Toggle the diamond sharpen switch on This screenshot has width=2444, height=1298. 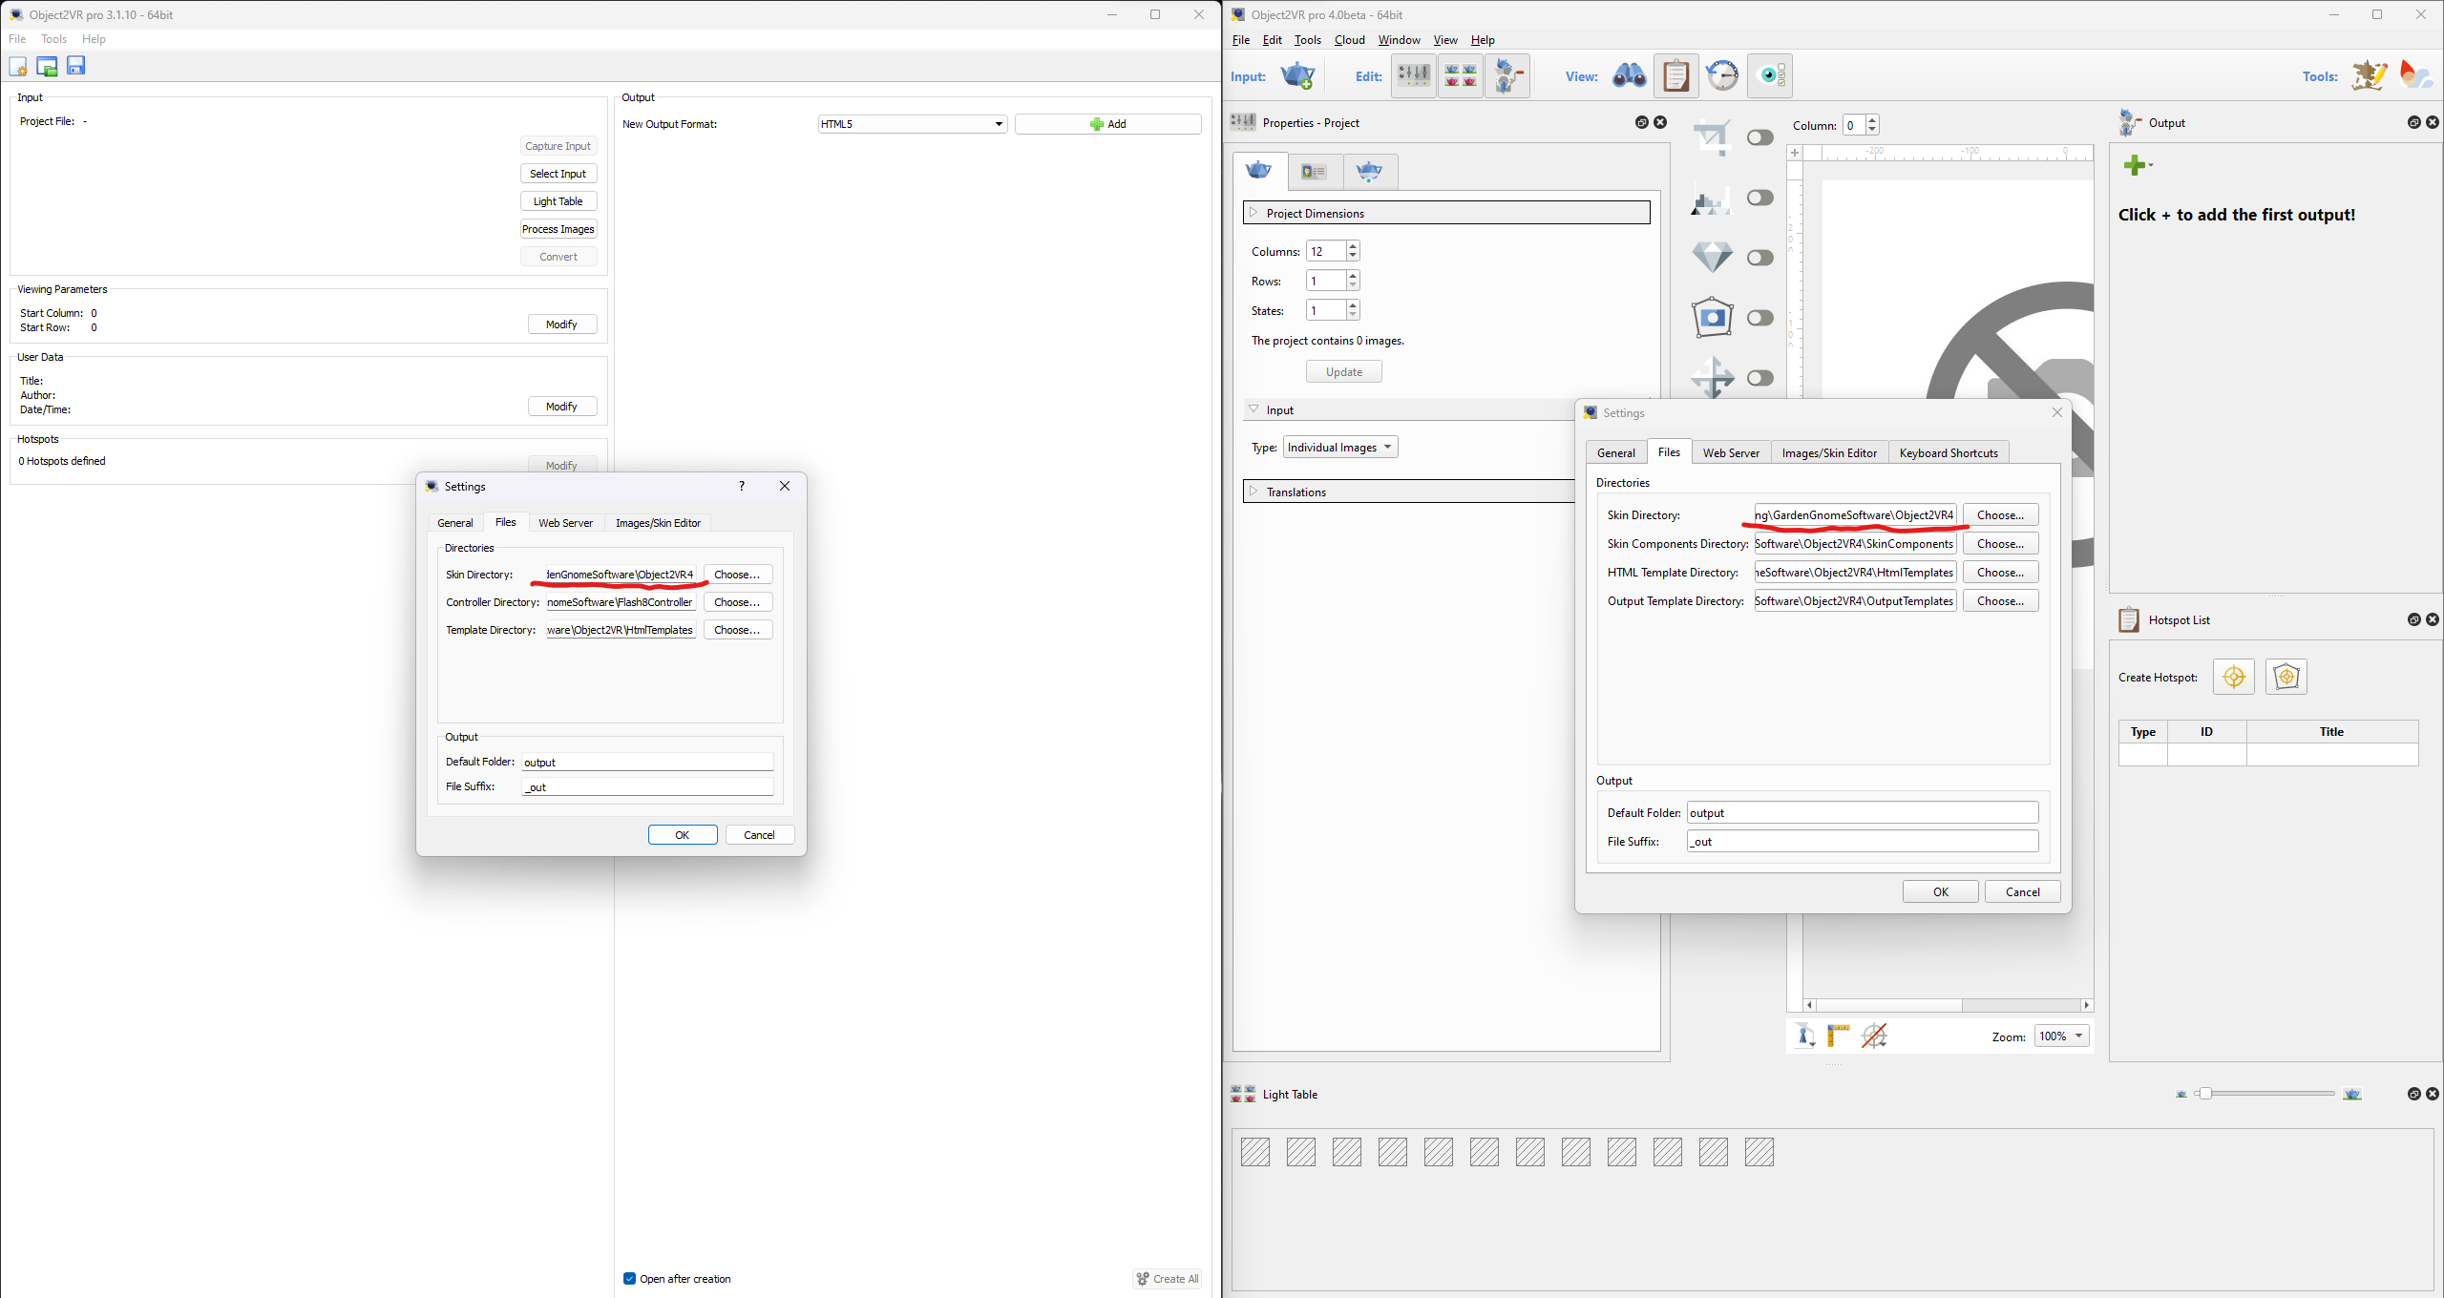(1760, 258)
